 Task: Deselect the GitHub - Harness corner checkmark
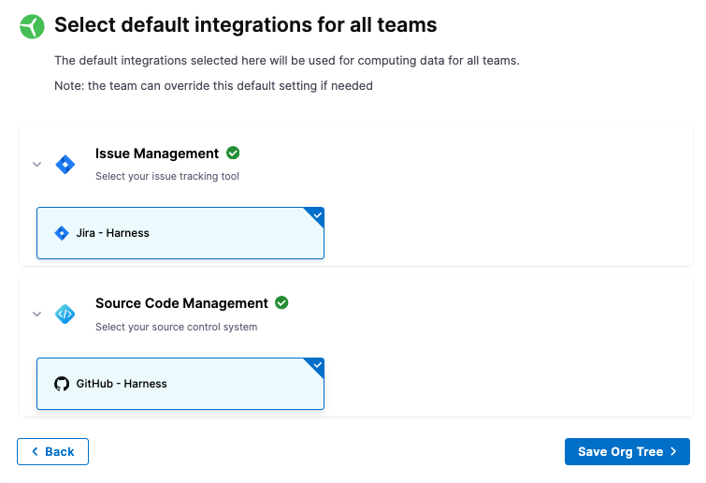[x=317, y=365]
